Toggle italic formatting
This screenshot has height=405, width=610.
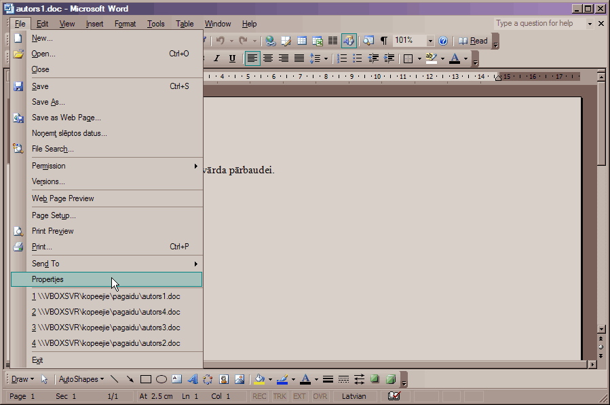tap(216, 58)
